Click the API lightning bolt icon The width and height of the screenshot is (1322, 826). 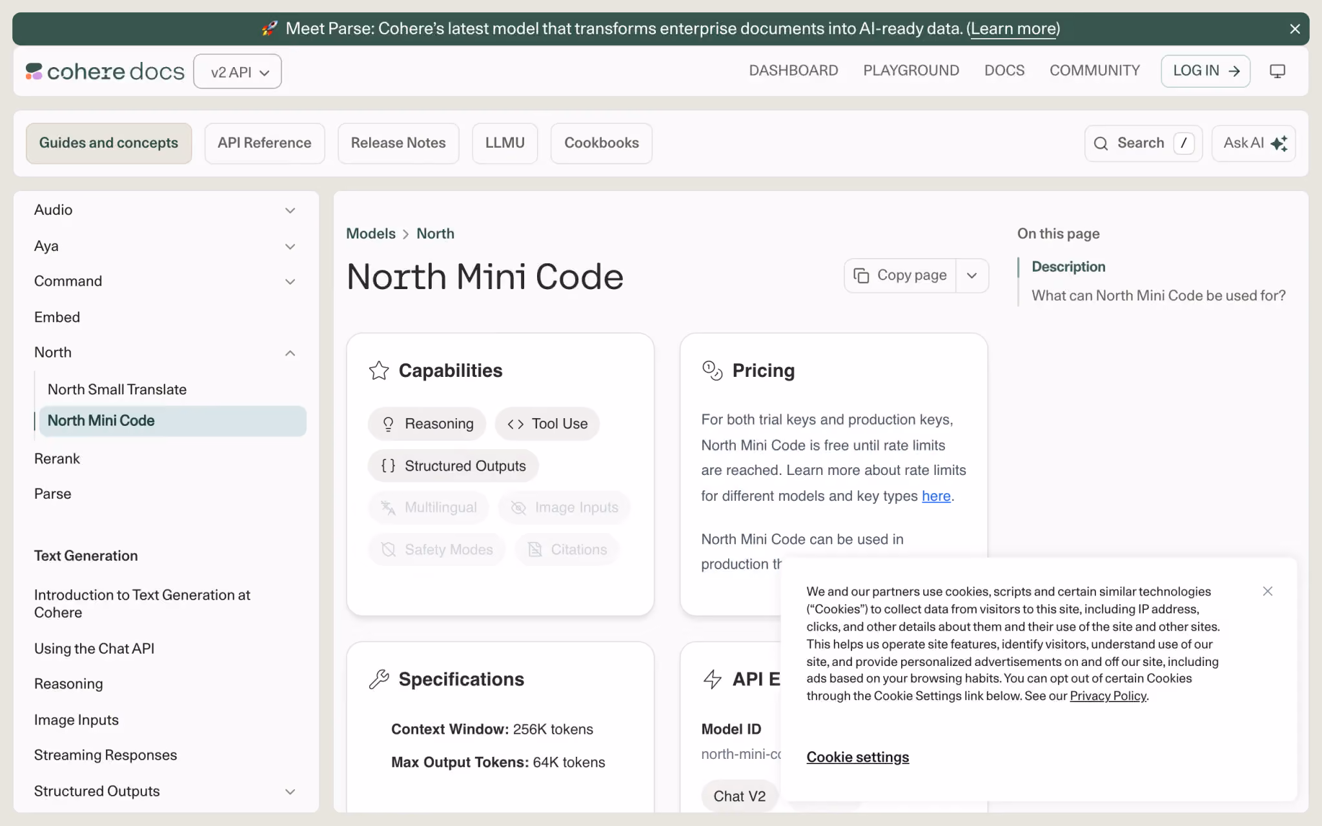[712, 679]
